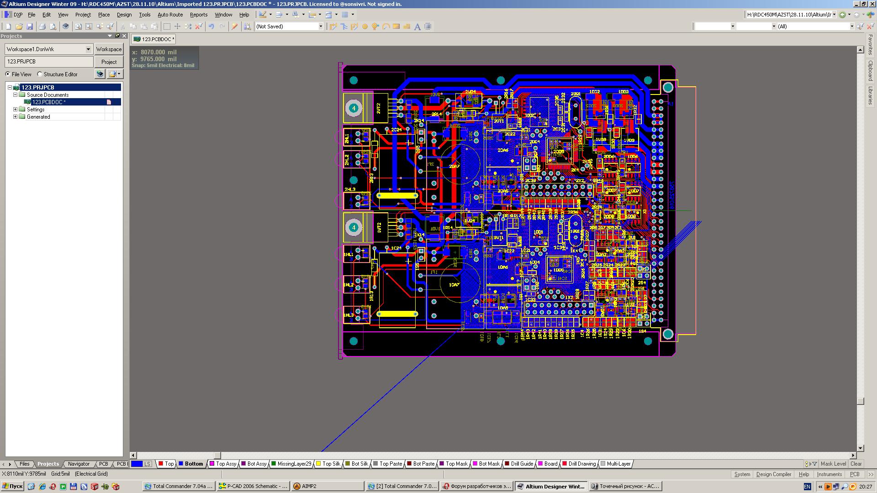The width and height of the screenshot is (877, 493).
Task: Open the Devices View layers icon
Action: click(66, 26)
